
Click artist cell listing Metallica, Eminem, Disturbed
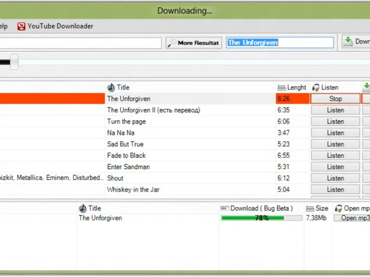52,178
